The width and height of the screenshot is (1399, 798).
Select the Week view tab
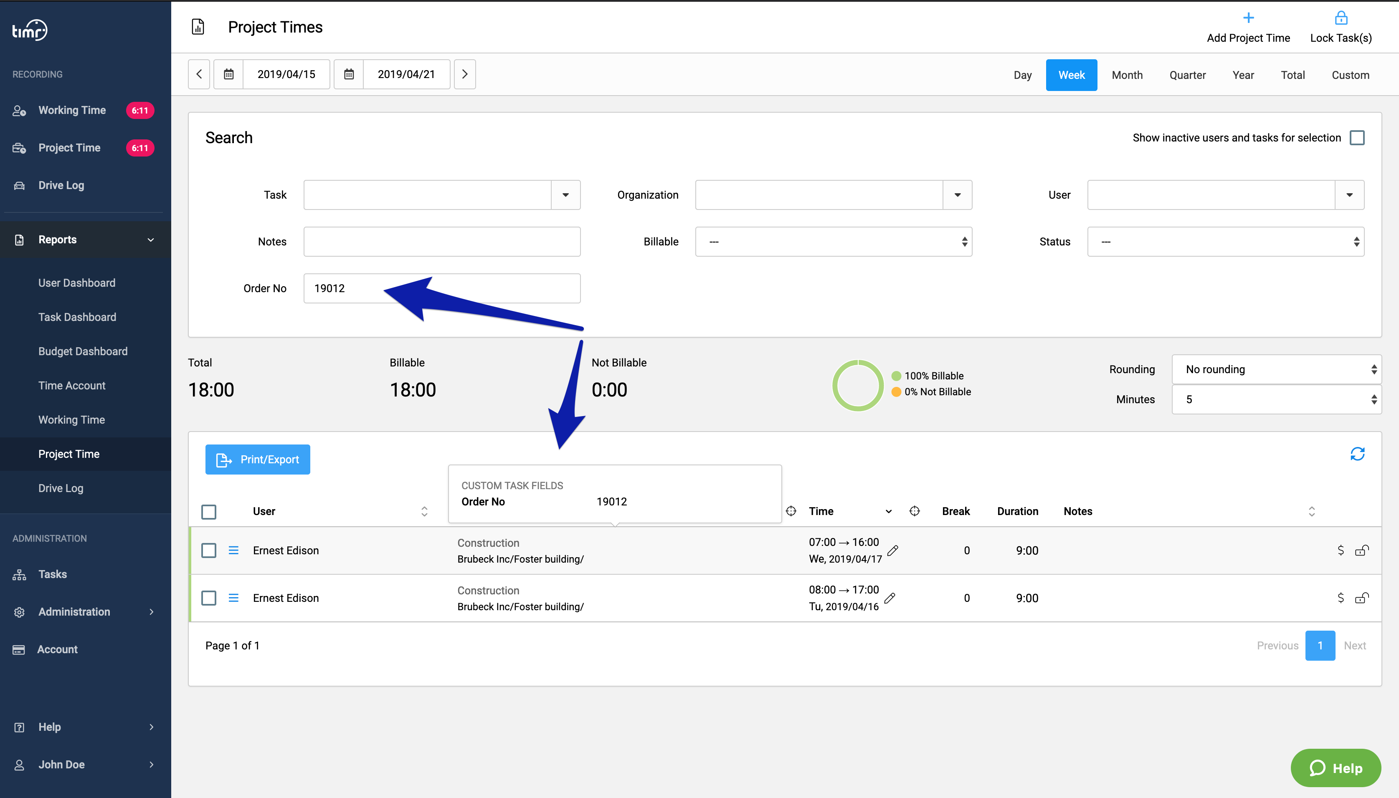click(1071, 75)
